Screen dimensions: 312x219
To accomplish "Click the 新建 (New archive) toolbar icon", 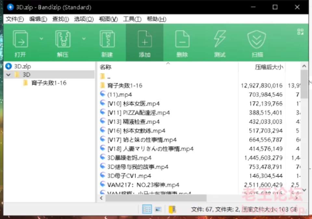I will [x=107, y=39].
